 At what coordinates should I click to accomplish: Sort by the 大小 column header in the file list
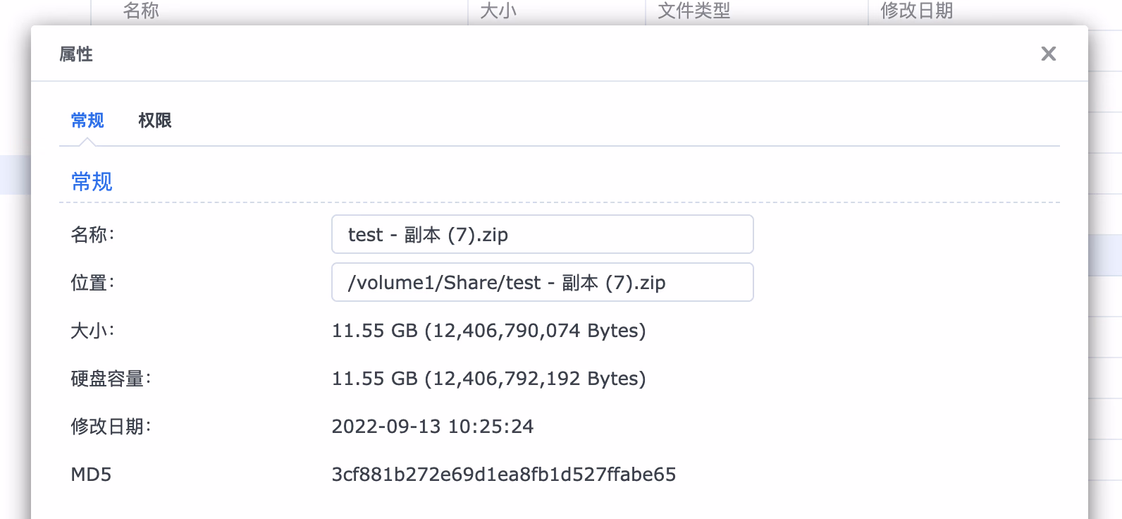point(498,11)
